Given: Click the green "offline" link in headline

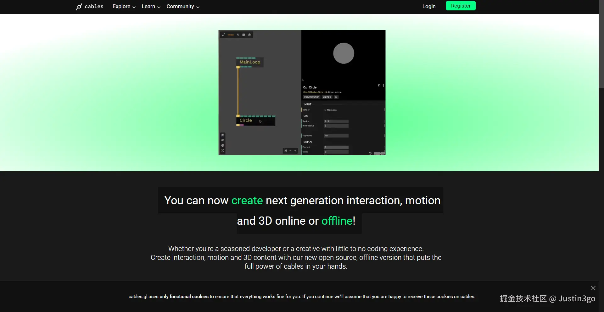Looking at the screenshot, I should tap(337, 221).
